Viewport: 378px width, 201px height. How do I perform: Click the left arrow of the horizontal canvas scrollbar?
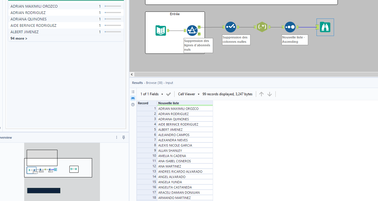pos(132,74)
